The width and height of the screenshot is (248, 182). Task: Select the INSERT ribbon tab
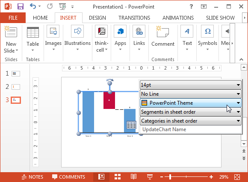point(68,18)
